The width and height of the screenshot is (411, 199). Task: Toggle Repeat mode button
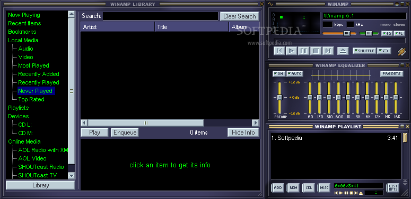[384, 51]
